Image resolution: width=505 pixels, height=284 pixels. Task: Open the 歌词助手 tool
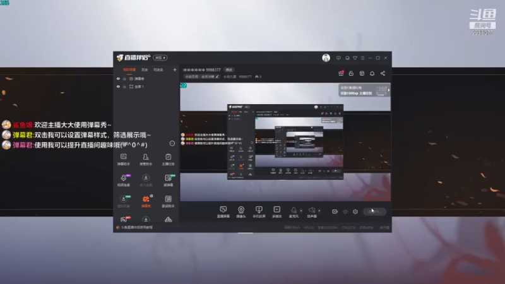pyautogui.click(x=168, y=201)
